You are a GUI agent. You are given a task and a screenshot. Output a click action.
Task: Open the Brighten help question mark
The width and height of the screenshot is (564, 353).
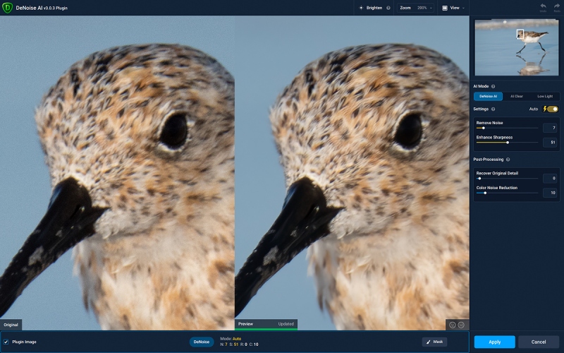coord(388,8)
